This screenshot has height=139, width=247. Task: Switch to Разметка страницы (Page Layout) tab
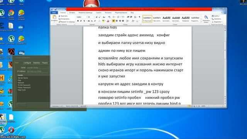(x=85, y=13)
